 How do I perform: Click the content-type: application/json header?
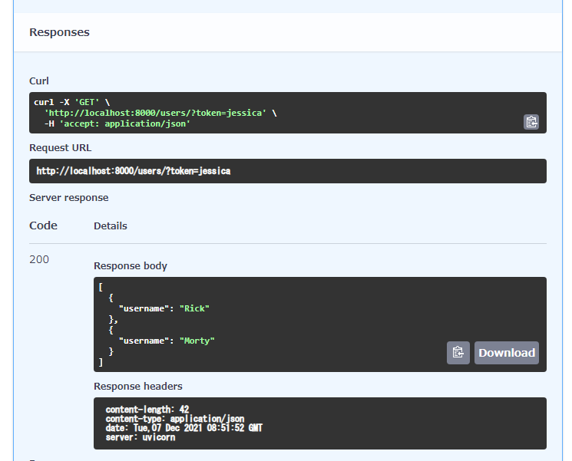[x=175, y=419]
